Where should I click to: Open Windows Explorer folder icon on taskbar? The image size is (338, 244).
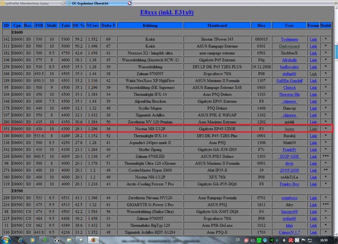click(x=69, y=240)
